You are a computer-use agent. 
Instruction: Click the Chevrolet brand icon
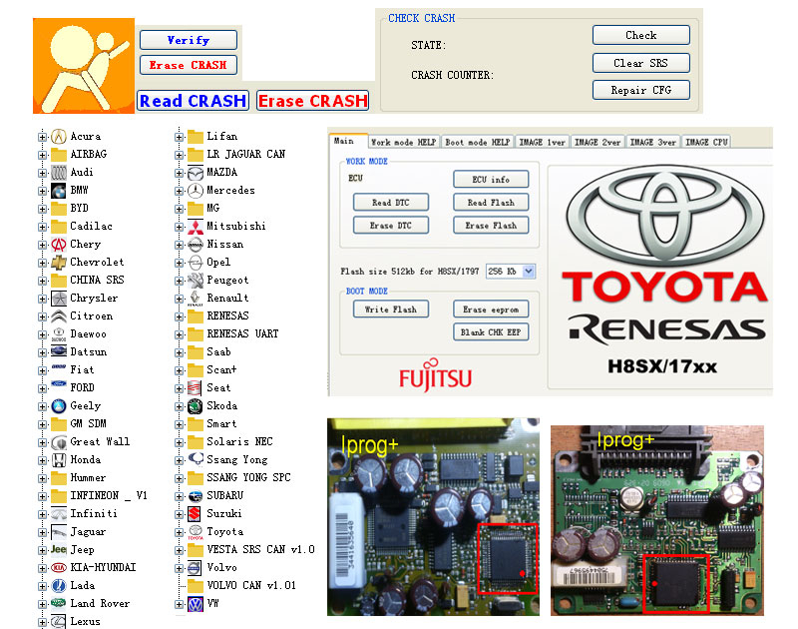[x=59, y=262]
